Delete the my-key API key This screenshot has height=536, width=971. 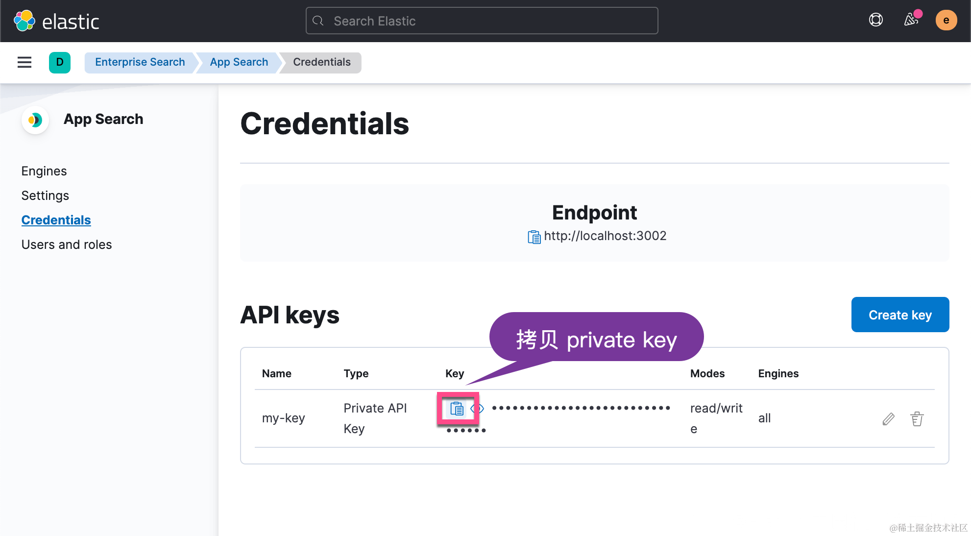point(917,419)
